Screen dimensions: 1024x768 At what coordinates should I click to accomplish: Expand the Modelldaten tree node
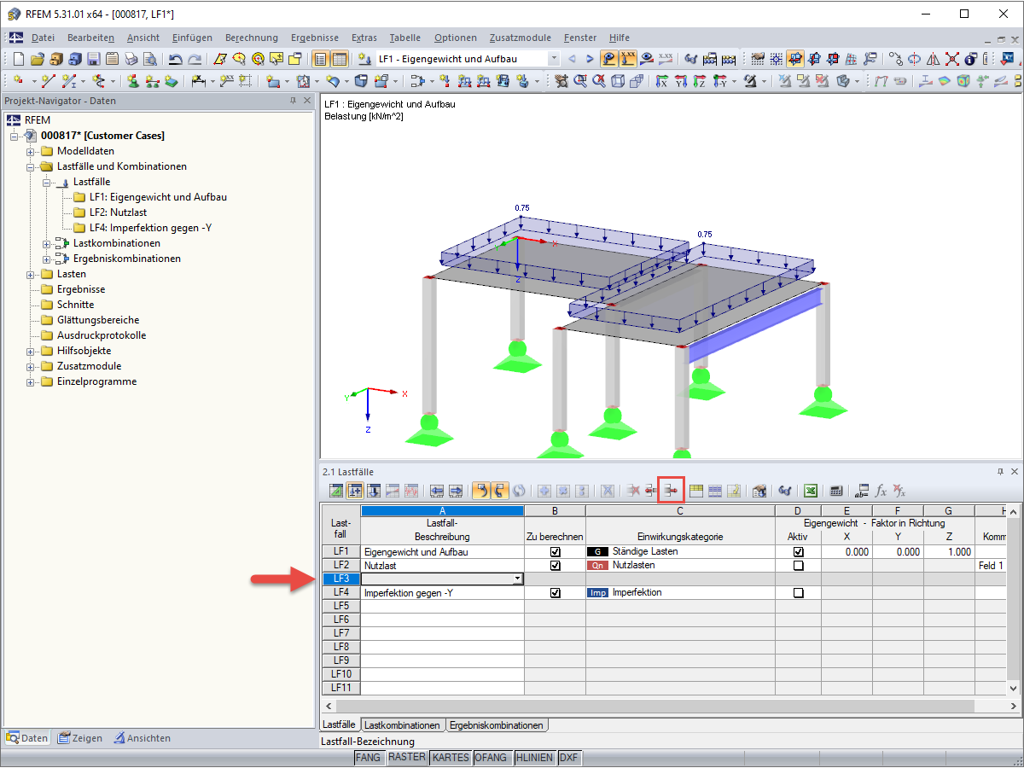pos(31,151)
